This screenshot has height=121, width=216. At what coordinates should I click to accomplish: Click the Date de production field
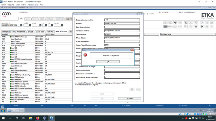(122, 27)
